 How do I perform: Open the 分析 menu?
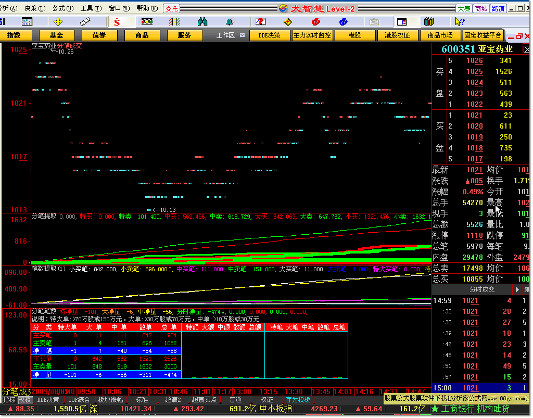[9, 8]
